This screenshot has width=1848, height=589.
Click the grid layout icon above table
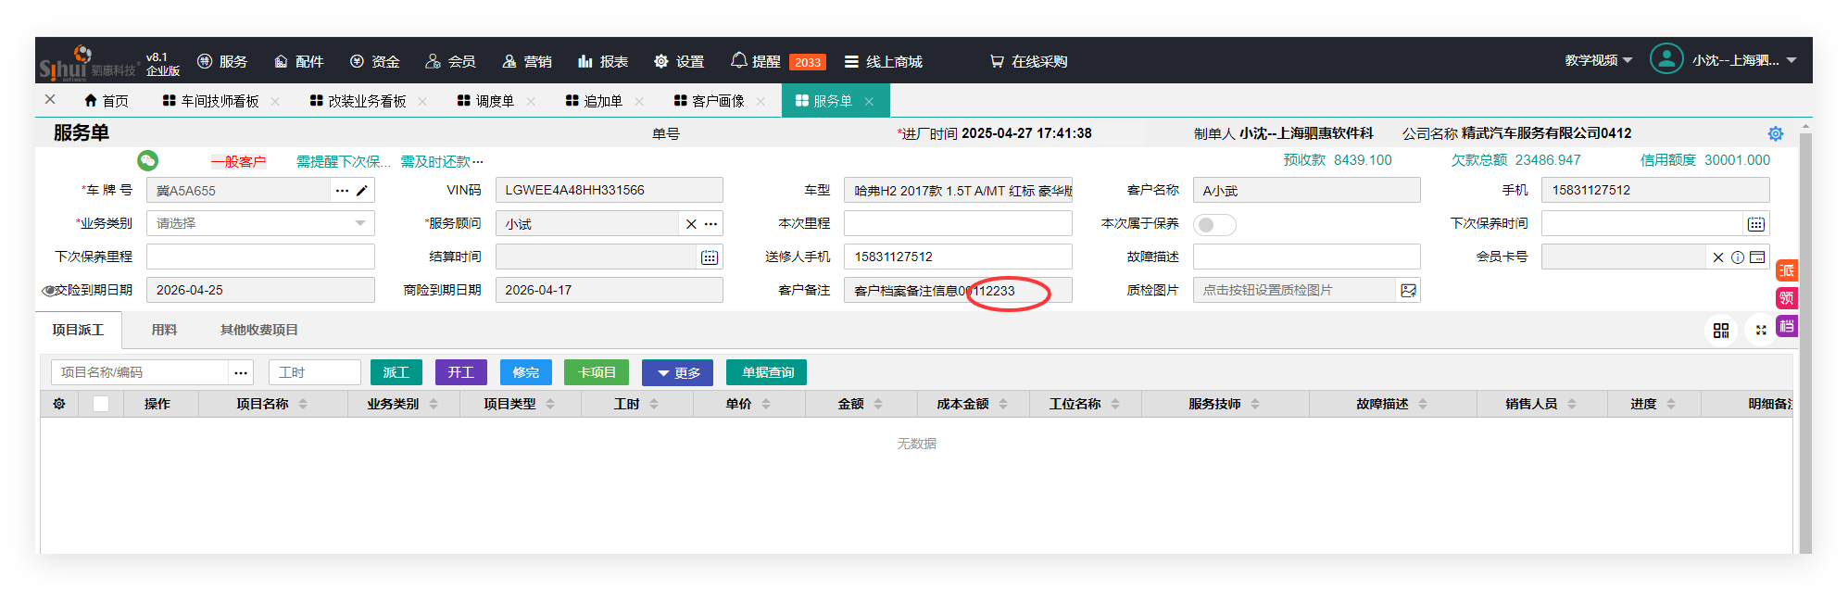pos(1721,331)
